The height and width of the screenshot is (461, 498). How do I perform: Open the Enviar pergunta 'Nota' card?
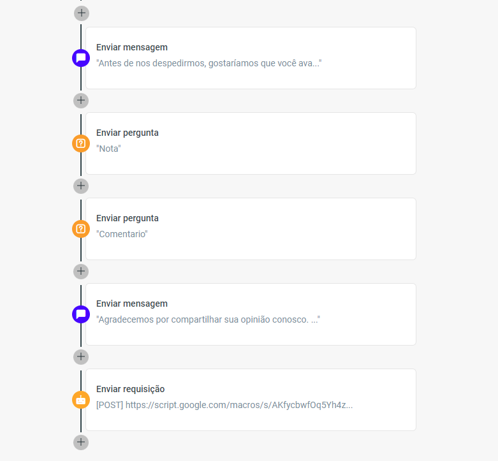pyautogui.click(x=251, y=143)
